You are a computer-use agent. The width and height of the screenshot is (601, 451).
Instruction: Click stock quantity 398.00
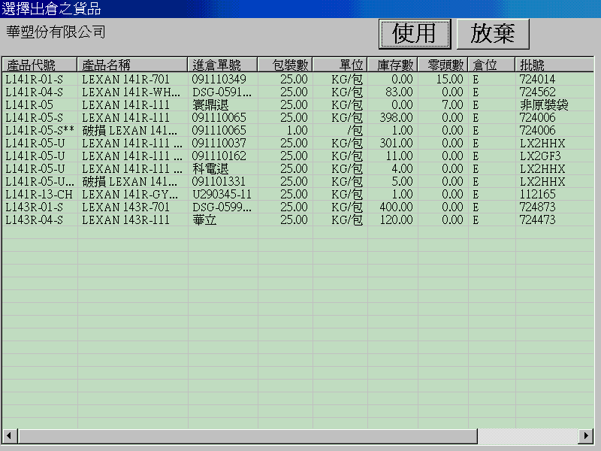click(397, 118)
